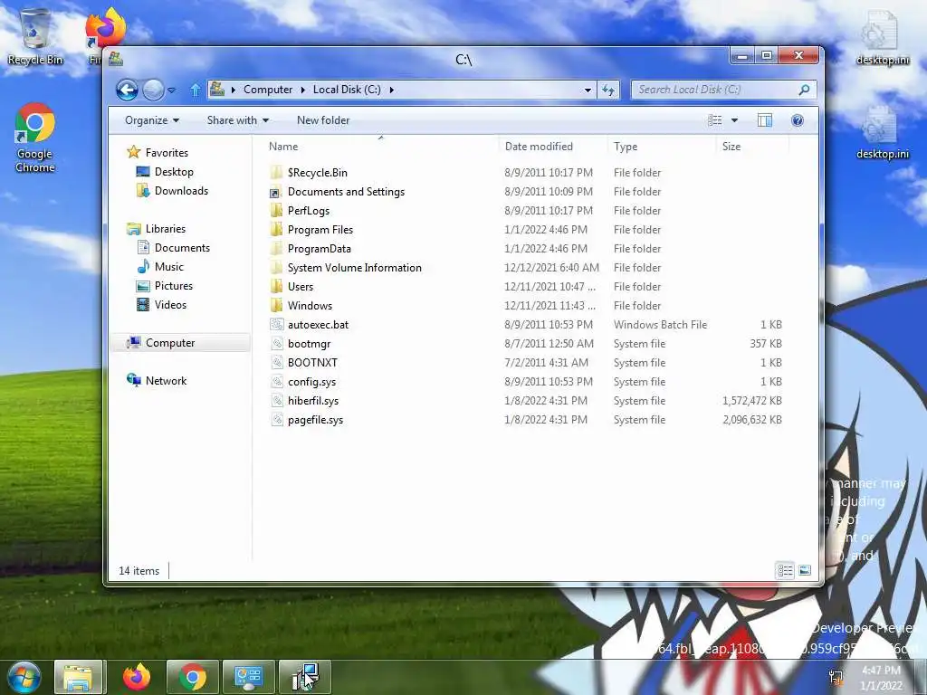Open the address bar history dropdown

coord(588,90)
